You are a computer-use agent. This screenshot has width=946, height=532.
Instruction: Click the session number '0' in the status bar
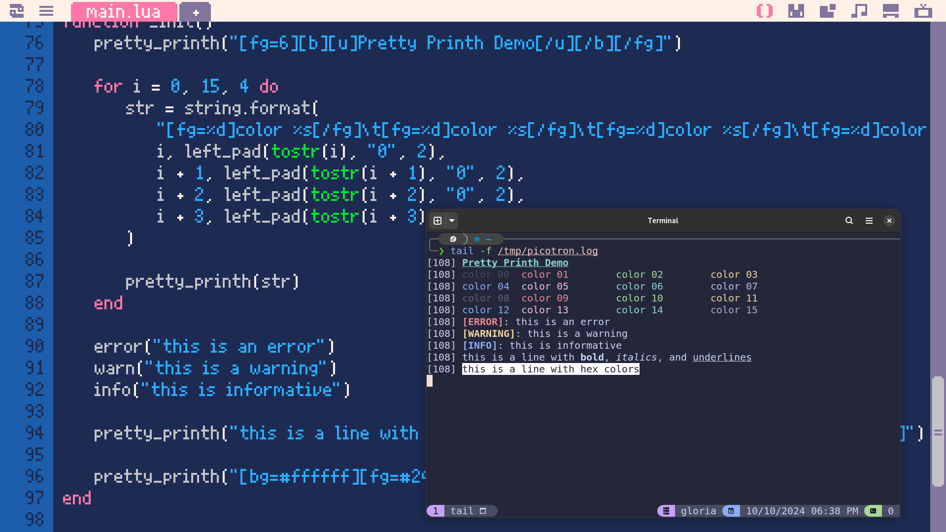[890, 511]
